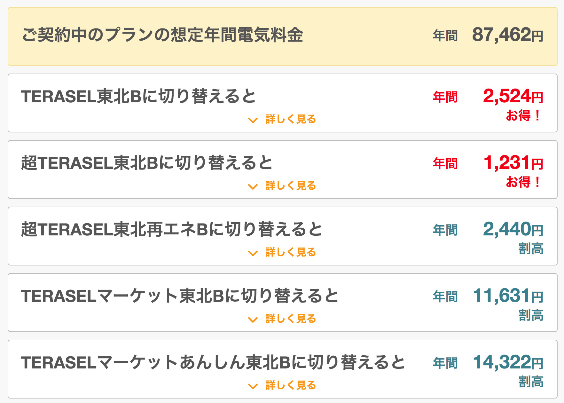Screen dimensions: 564x403
Task: Expand 詳しく見る for TERASELマーケット東北B
Action: pyautogui.click(x=290, y=319)
